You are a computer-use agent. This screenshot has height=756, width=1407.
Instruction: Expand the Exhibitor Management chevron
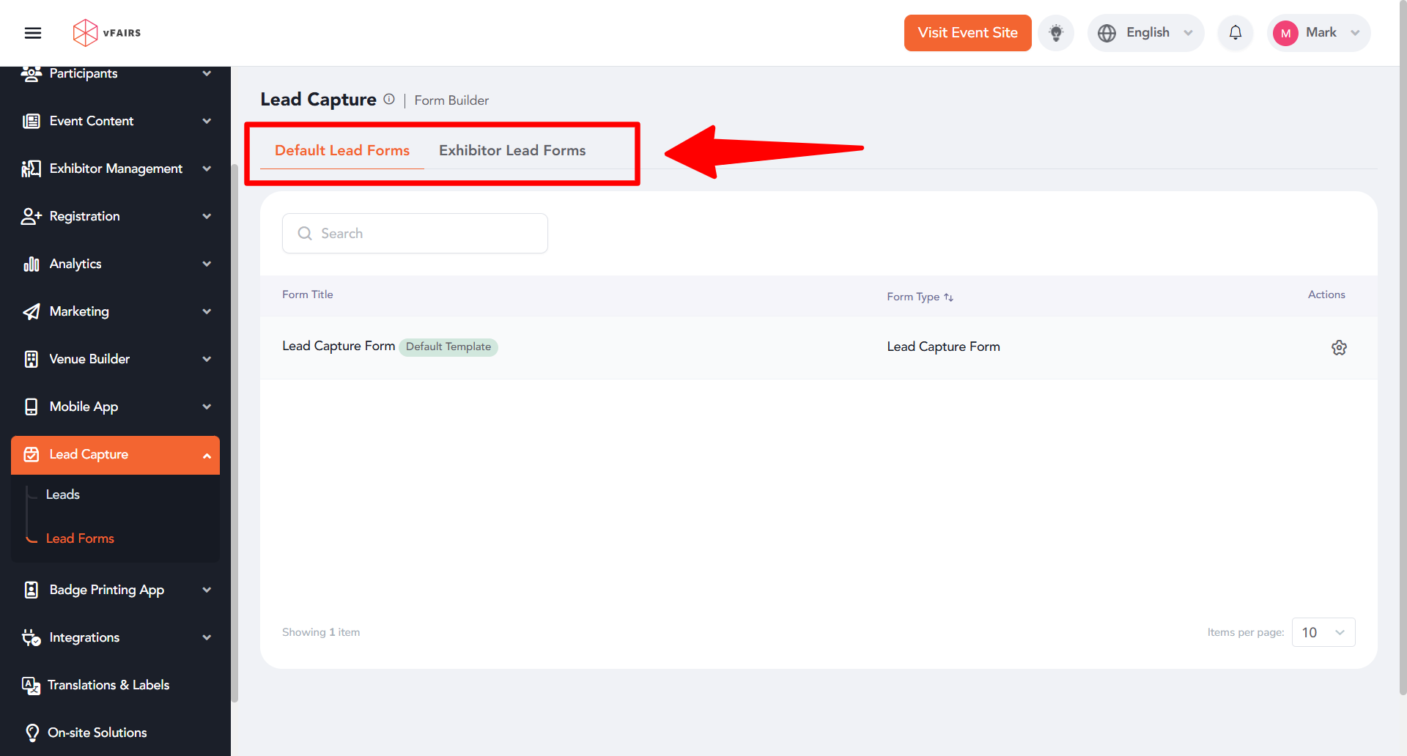(x=207, y=168)
